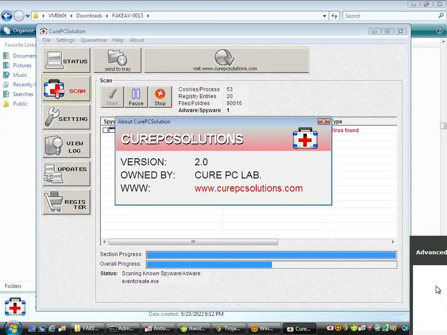Switch to Adm... command prompt taskbar item
The width and height of the screenshot is (447, 335).
(122, 328)
